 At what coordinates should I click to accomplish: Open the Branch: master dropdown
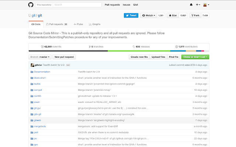(x=40, y=57)
